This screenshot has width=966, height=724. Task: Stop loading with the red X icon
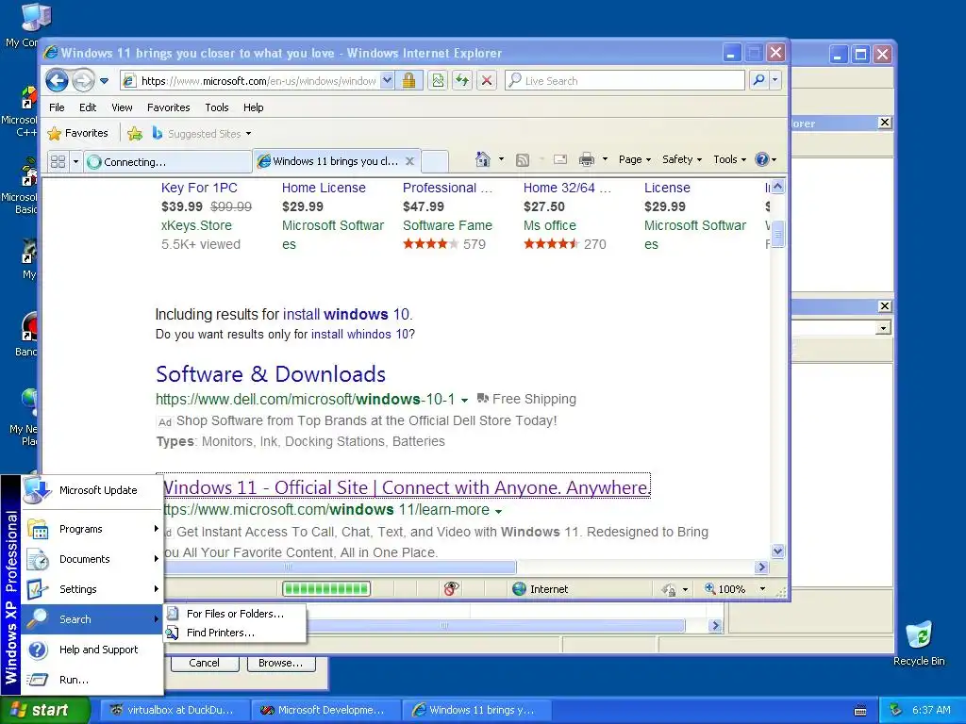point(487,81)
